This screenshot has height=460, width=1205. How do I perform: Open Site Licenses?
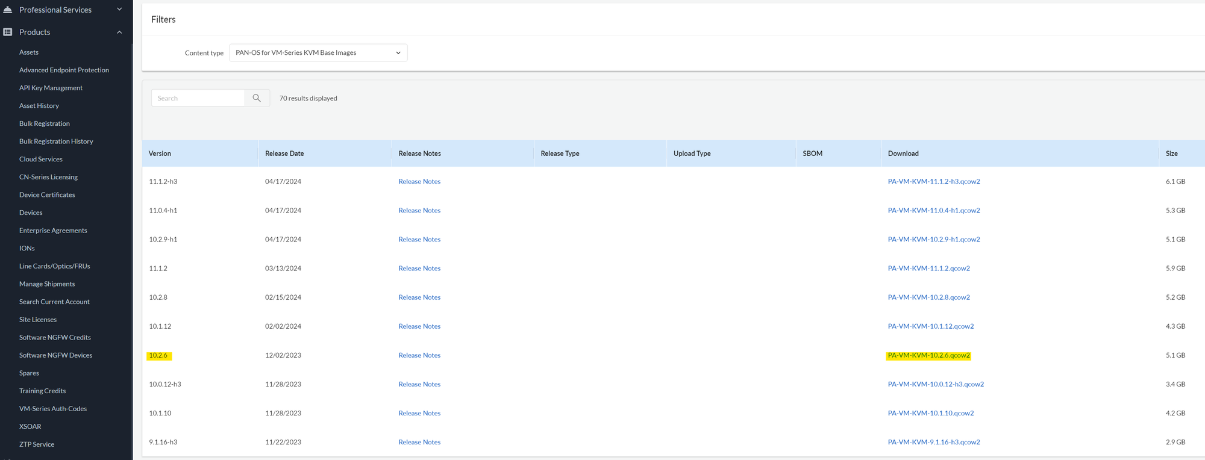38,320
